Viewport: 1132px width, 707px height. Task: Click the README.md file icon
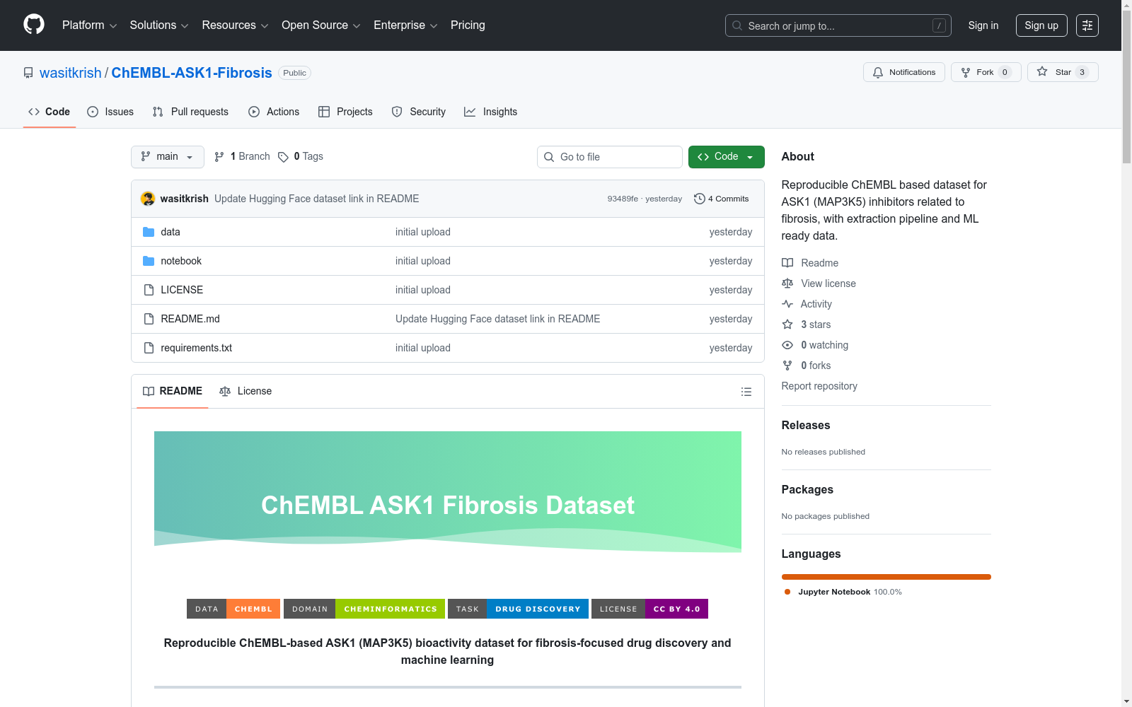tap(149, 319)
